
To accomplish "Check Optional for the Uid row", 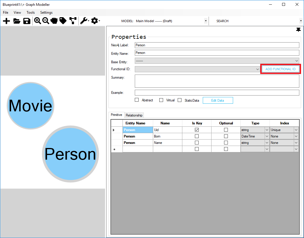I will pos(226,130).
